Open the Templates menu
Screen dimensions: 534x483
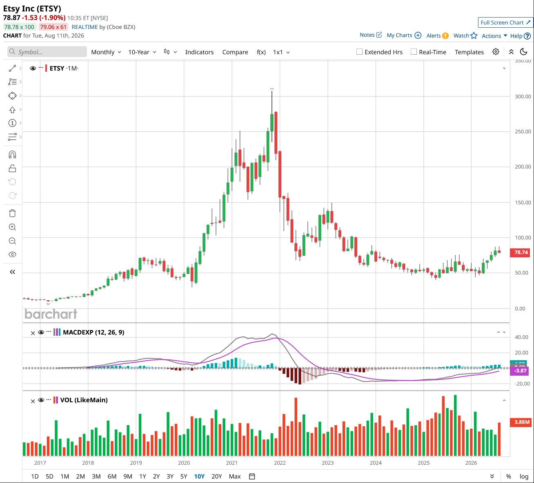(469, 52)
